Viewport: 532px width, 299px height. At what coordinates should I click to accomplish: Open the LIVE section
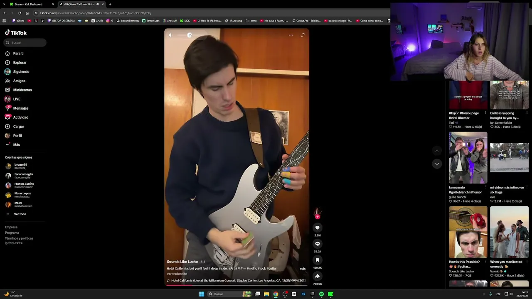[12, 99]
